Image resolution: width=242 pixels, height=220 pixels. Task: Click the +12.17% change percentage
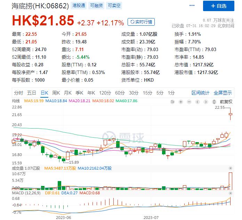(110, 23)
